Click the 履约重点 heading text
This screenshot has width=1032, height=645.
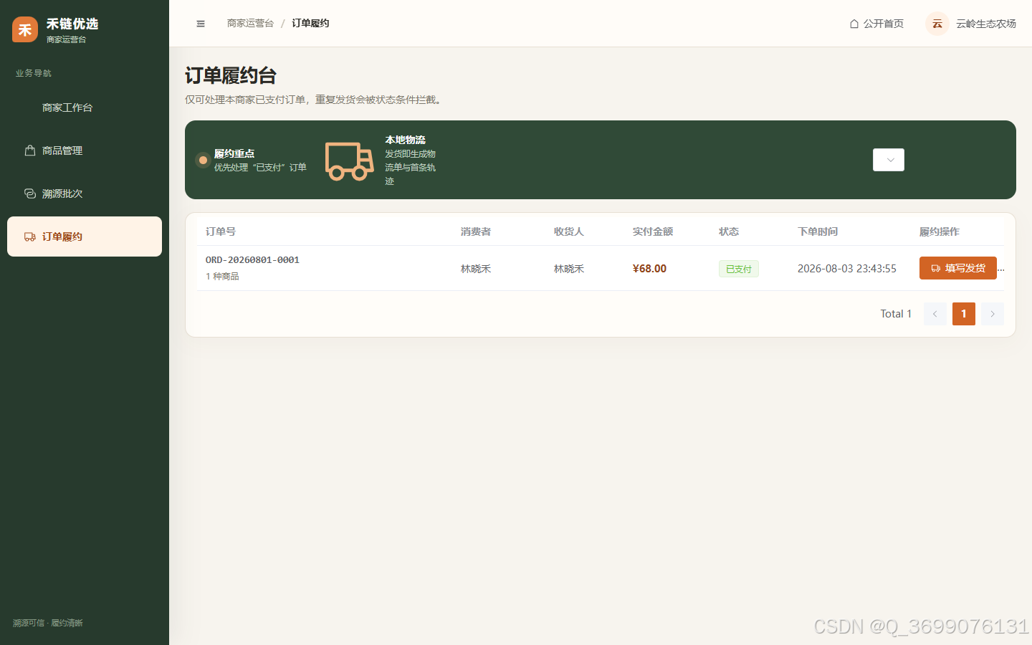click(x=234, y=153)
